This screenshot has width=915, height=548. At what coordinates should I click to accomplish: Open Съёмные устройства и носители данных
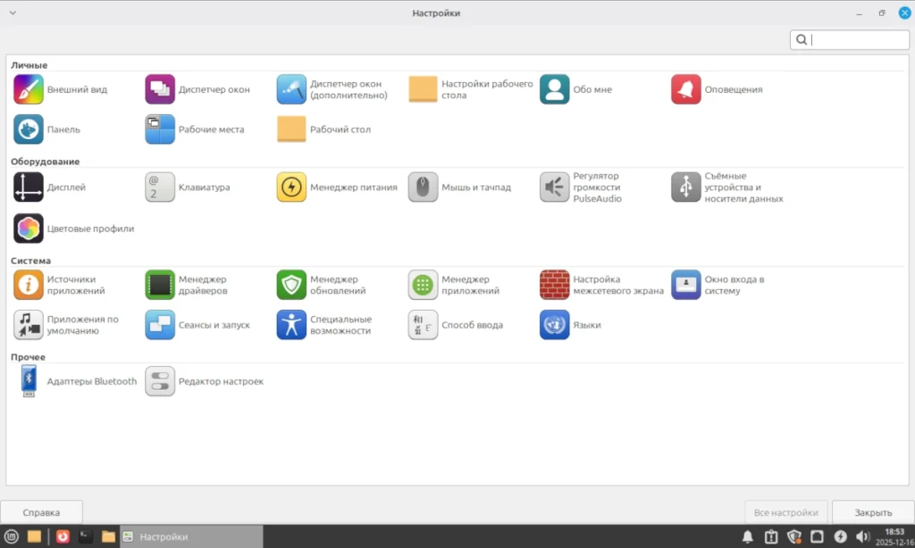click(727, 187)
